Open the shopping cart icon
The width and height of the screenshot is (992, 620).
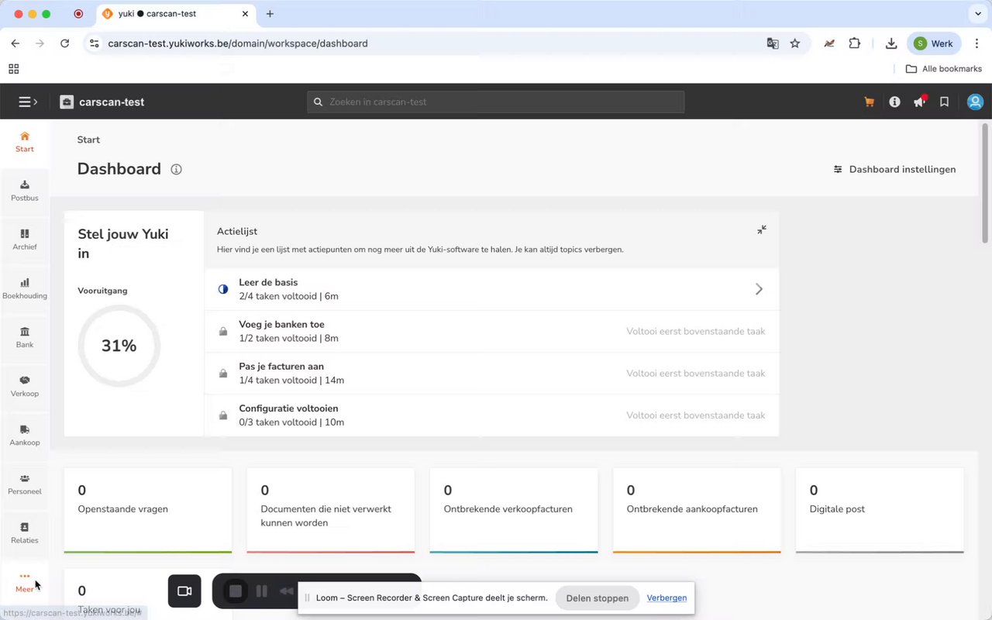point(870,102)
